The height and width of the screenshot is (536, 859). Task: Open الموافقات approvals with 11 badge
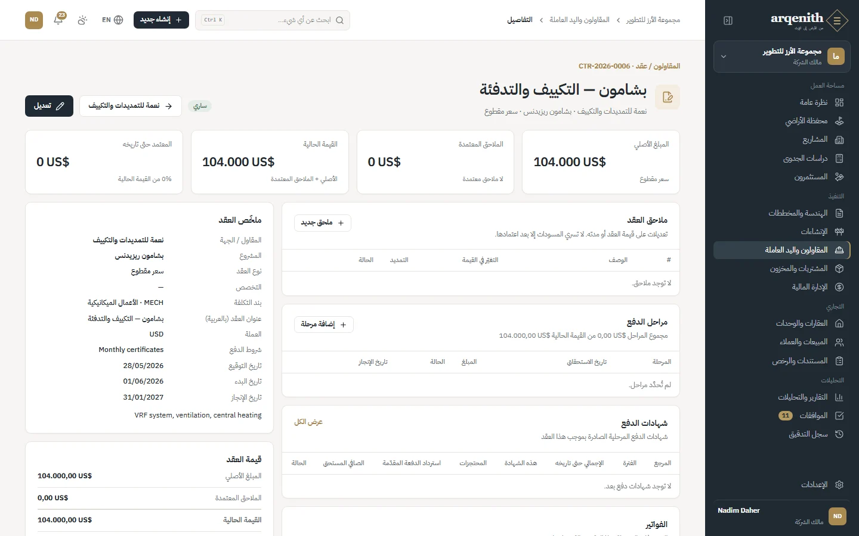coord(782,416)
